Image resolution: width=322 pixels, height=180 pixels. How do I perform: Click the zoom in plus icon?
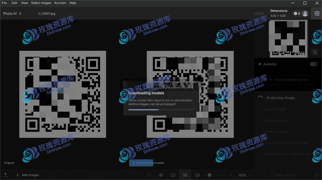231,175
